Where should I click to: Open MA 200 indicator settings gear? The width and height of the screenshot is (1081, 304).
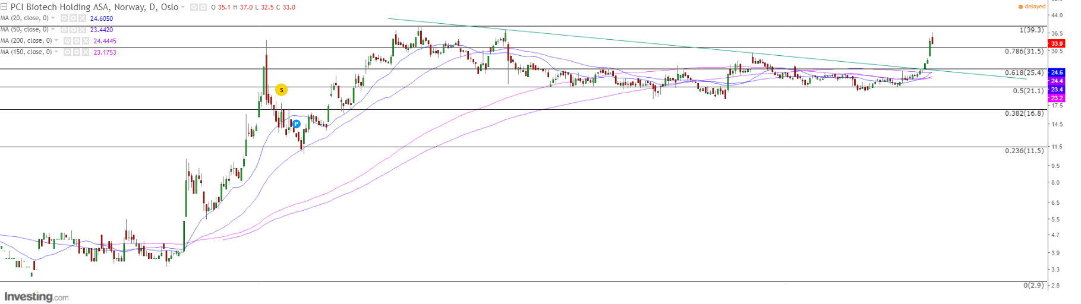[x=77, y=41]
